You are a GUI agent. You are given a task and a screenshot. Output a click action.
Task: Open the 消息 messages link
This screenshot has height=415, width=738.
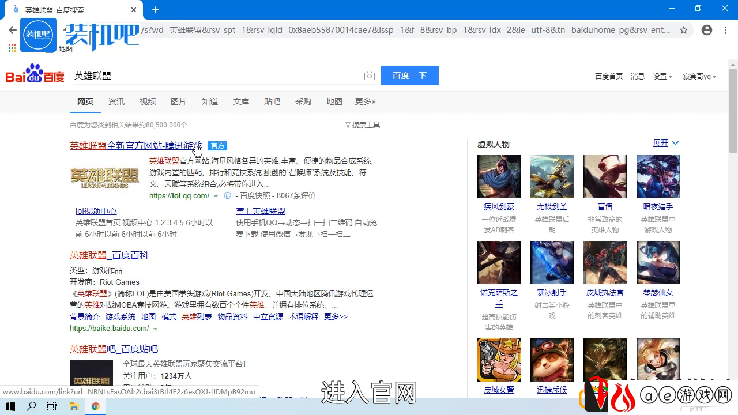[638, 77]
